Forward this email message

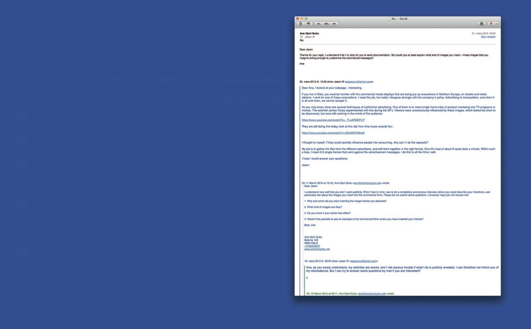click(334, 24)
